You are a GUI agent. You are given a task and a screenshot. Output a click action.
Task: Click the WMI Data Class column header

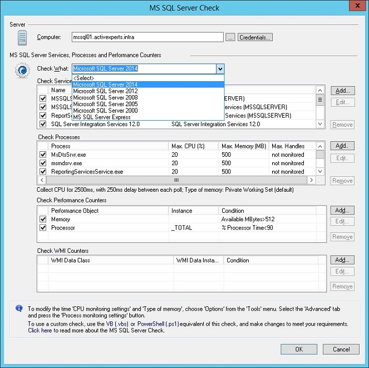[111, 260]
